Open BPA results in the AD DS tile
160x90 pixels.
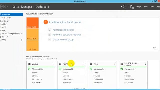36,83
